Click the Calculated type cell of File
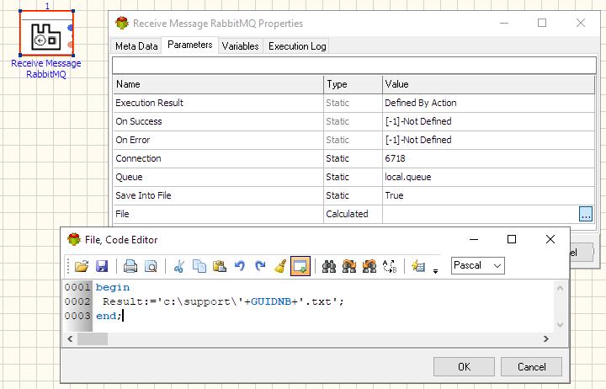The height and width of the screenshot is (389, 606). 353,214
